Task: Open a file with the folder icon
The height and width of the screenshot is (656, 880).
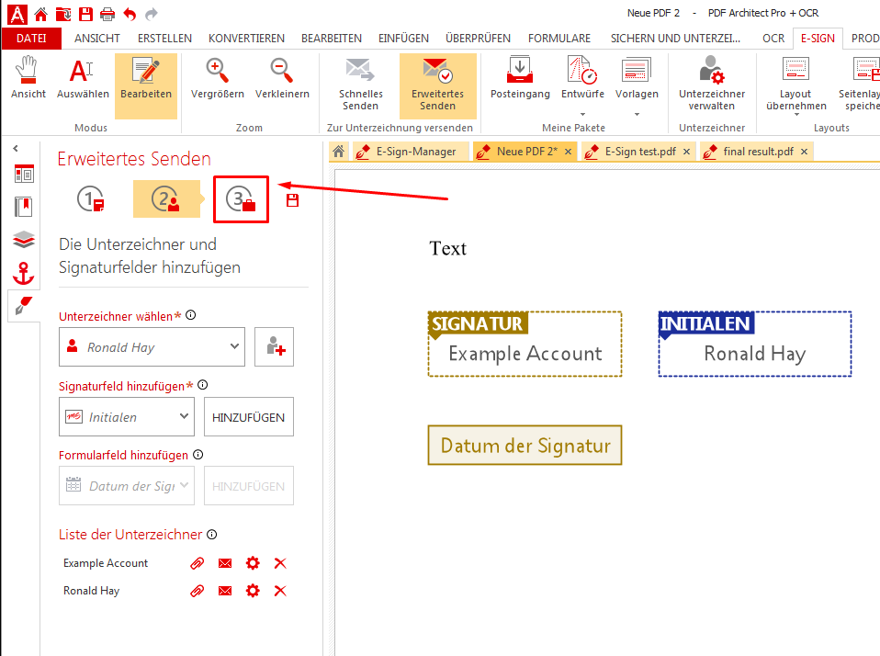Action: click(63, 14)
